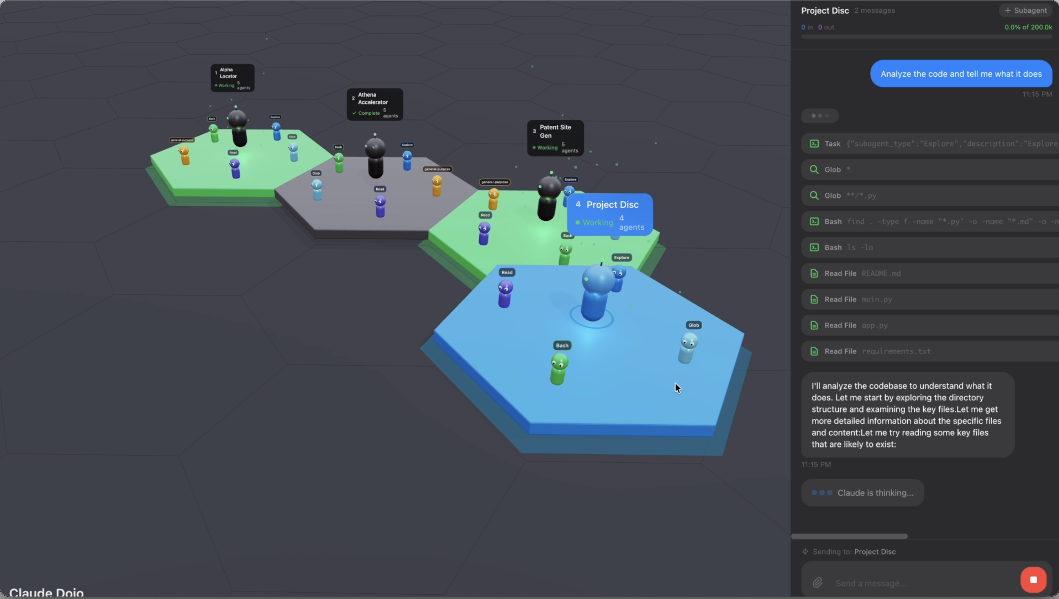Click the magnifier icon on the Glob **/*.py row

(x=814, y=195)
